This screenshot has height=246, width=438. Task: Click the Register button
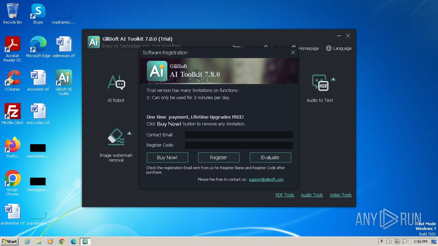pos(219,158)
